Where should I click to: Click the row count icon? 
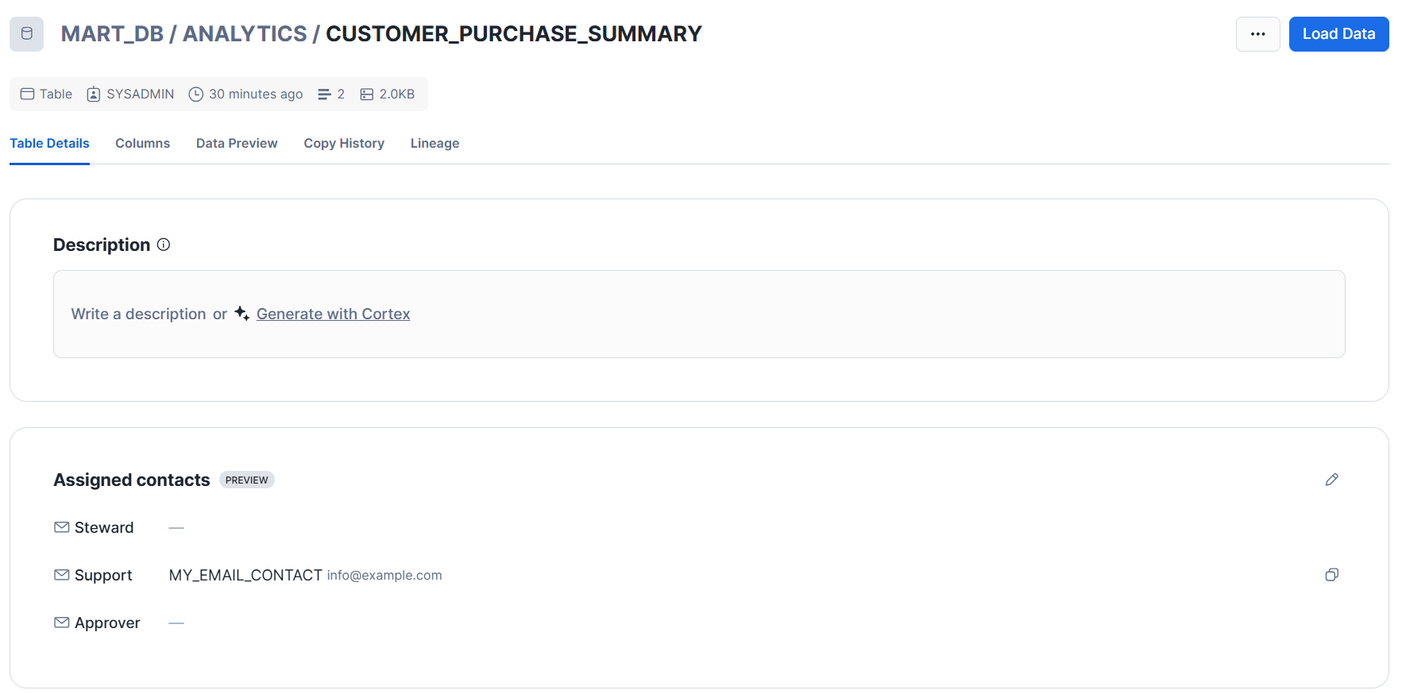324,94
